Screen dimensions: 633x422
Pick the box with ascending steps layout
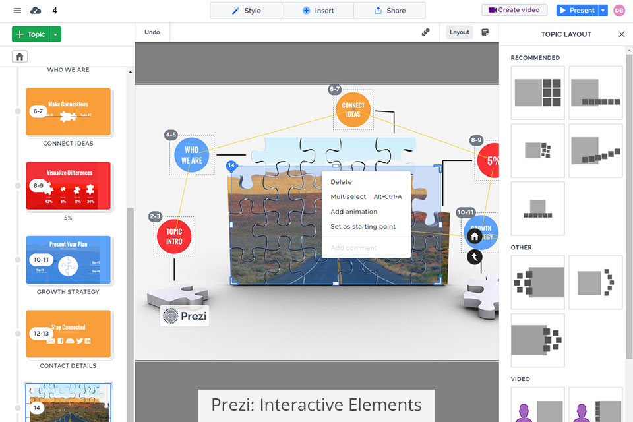tap(595, 150)
